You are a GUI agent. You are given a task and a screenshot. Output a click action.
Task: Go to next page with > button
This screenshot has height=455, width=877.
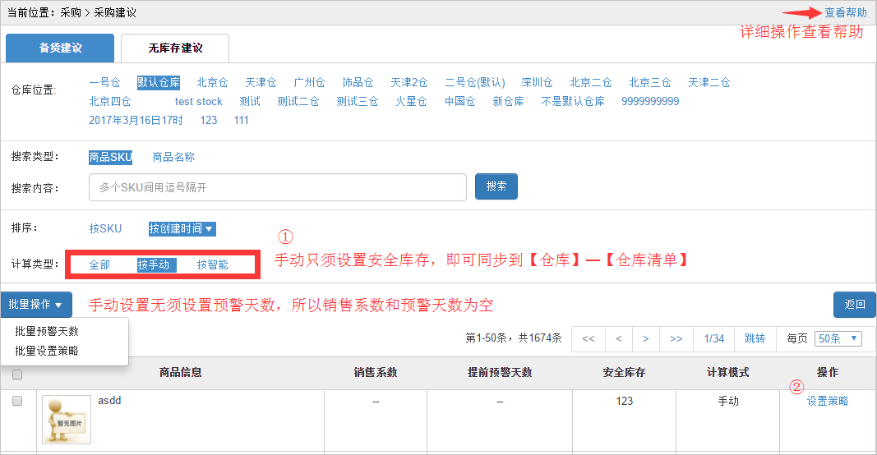click(x=646, y=338)
